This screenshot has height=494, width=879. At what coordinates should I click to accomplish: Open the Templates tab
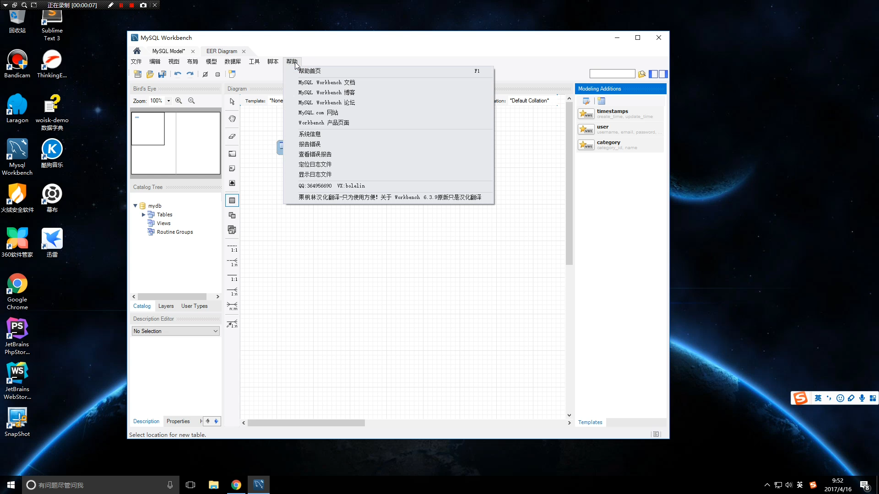coord(590,422)
